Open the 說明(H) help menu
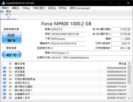 pyautogui.click(x=63, y=8)
